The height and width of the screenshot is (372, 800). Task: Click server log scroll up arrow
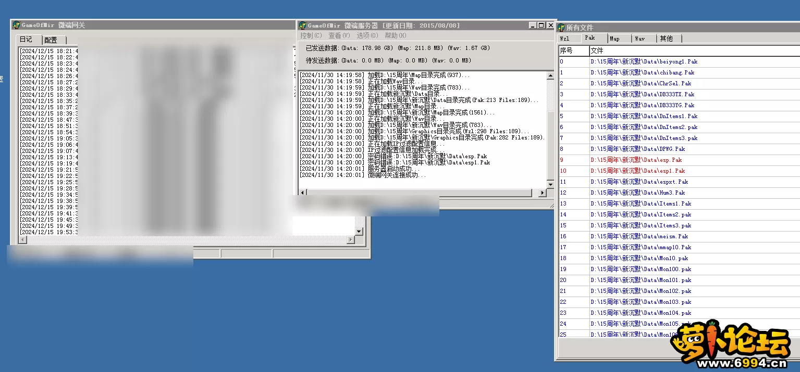(550, 75)
